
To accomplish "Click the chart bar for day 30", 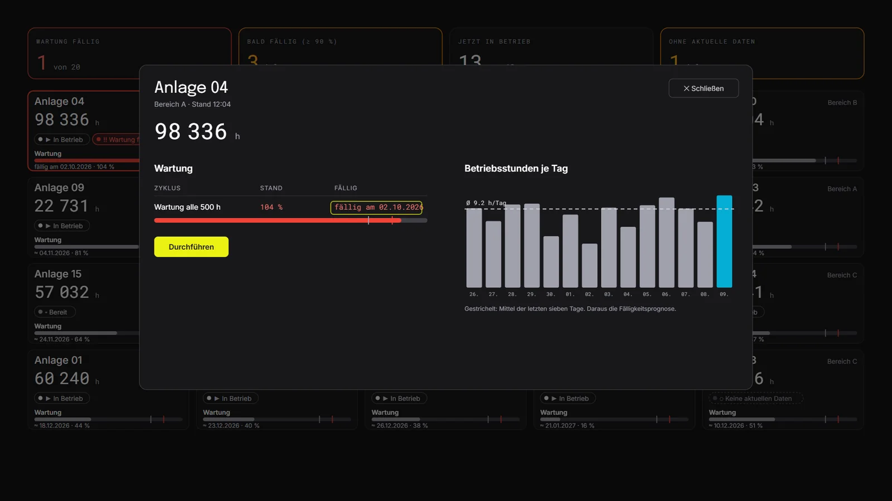I will [x=551, y=262].
